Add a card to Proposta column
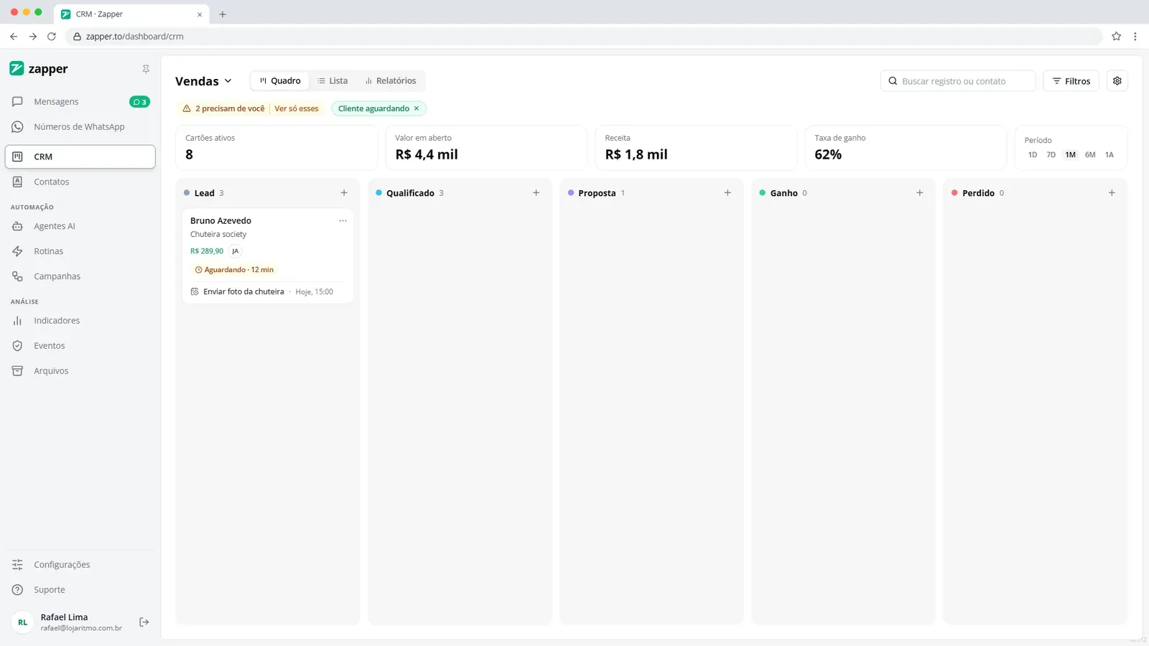Image resolution: width=1149 pixels, height=646 pixels. point(727,193)
